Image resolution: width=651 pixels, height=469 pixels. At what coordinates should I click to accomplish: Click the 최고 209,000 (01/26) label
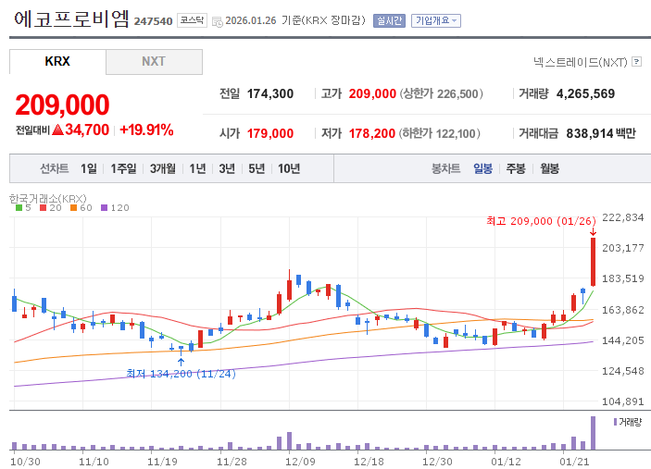[x=541, y=221]
